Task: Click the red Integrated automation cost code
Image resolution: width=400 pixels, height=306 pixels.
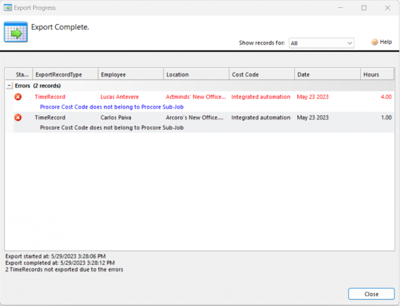Action: [x=261, y=97]
